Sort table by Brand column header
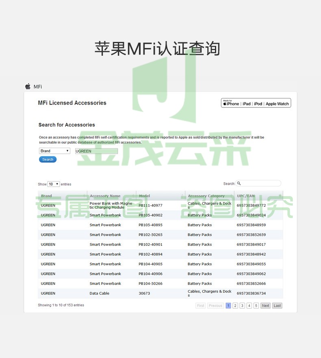Image resolution: width=321 pixels, height=358 pixels. pos(63,196)
